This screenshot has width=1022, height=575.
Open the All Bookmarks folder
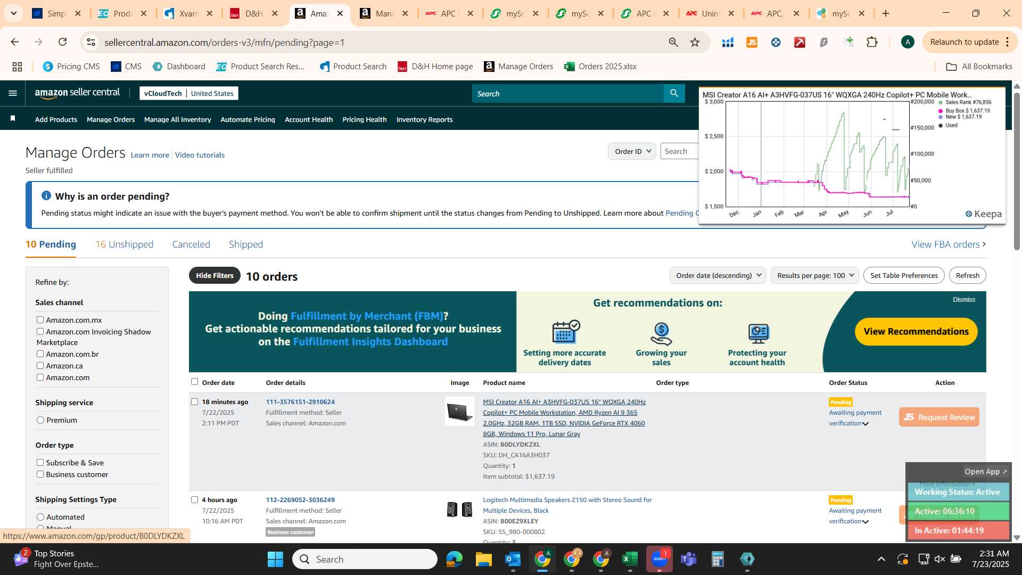point(979,67)
